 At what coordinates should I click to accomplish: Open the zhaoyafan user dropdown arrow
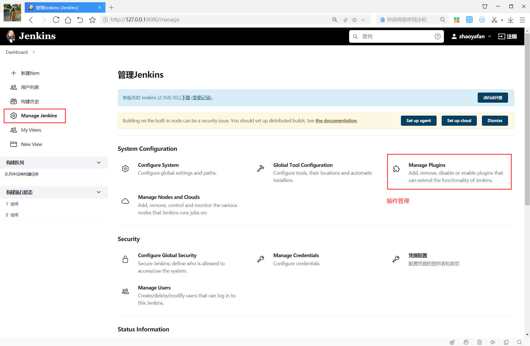click(x=489, y=36)
